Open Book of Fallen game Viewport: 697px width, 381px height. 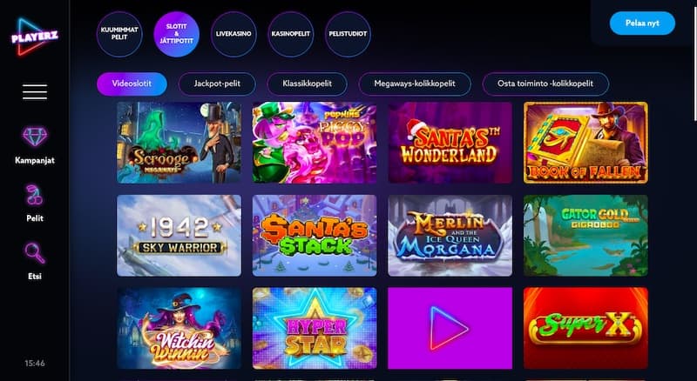(x=585, y=143)
